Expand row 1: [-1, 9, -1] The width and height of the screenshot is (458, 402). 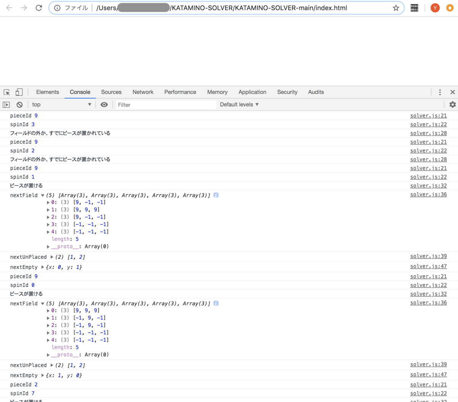pyautogui.click(x=48, y=318)
